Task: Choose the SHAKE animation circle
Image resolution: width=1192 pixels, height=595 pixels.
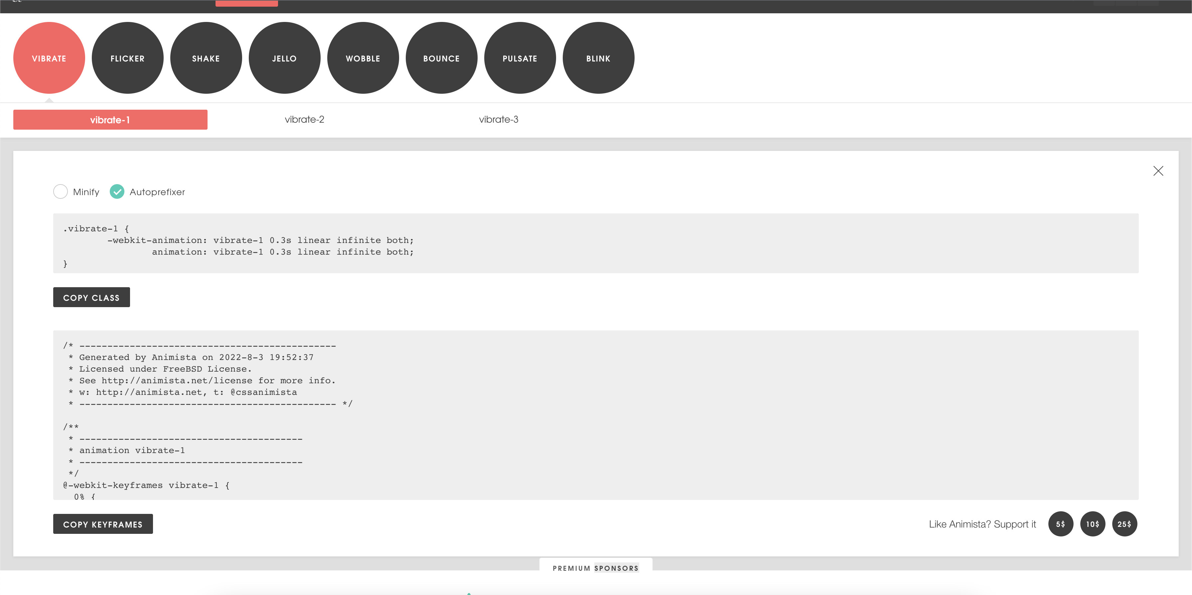Action: point(206,58)
